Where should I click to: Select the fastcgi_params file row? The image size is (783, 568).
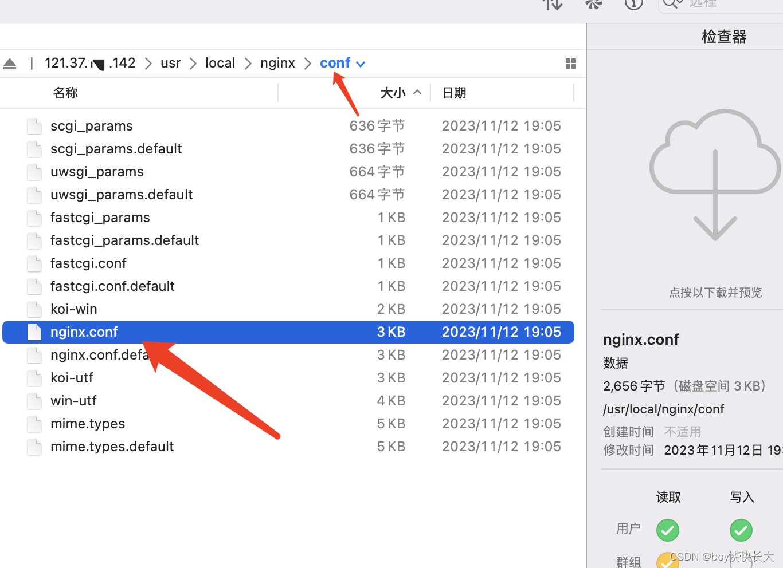pos(288,218)
